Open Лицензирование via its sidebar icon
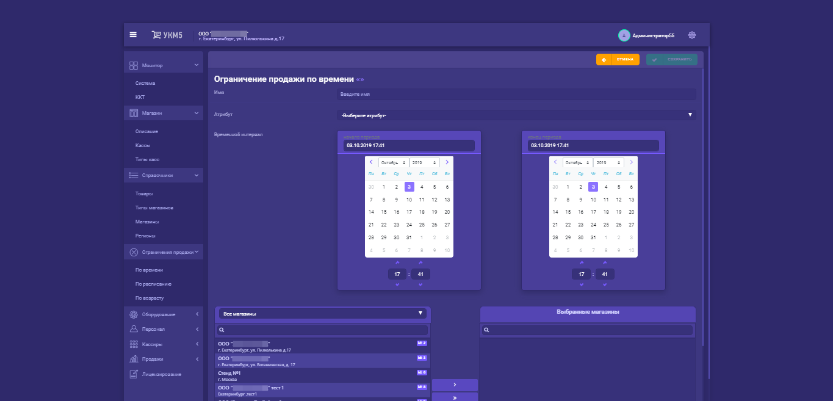The image size is (833, 401). pyautogui.click(x=133, y=374)
